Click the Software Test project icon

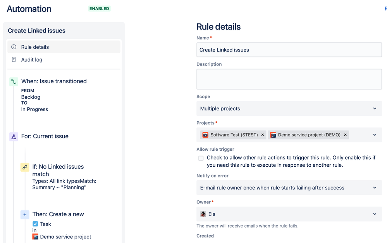point(205,135)
